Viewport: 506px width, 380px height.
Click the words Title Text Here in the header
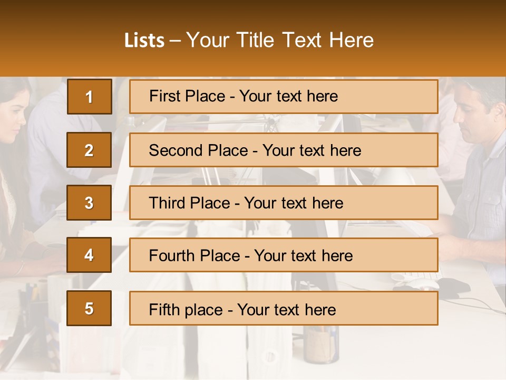point(305,40)
